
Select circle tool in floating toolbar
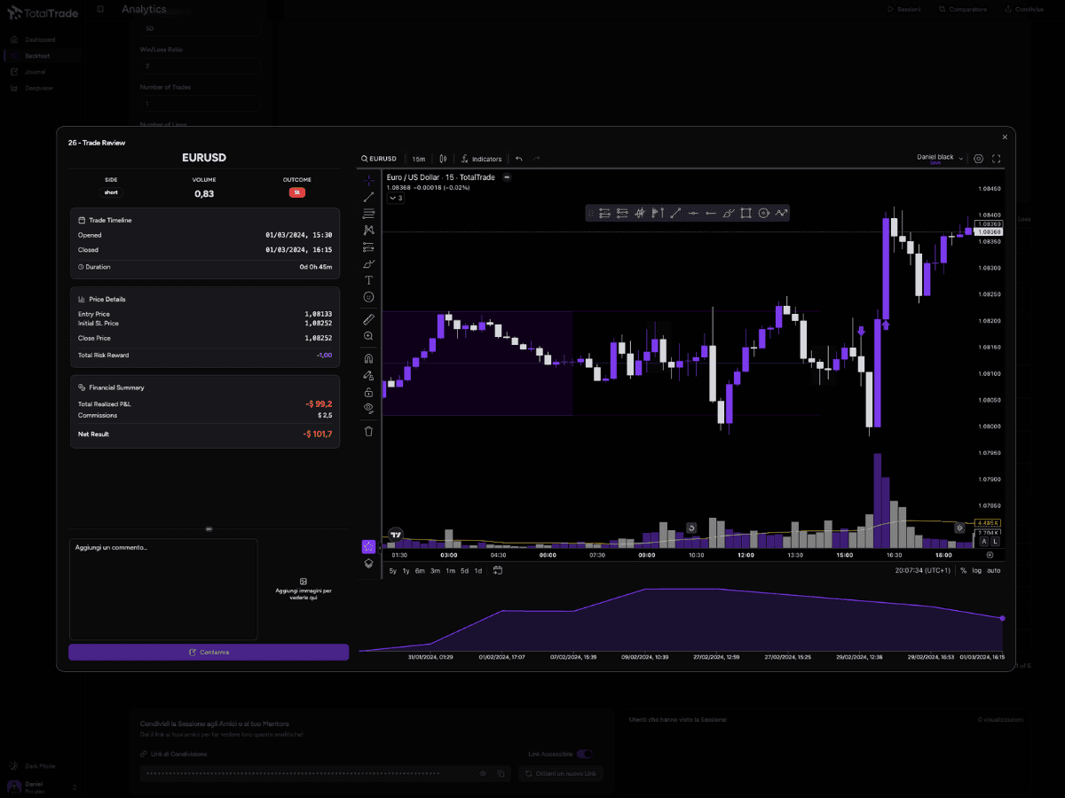(x=764, y=213)
